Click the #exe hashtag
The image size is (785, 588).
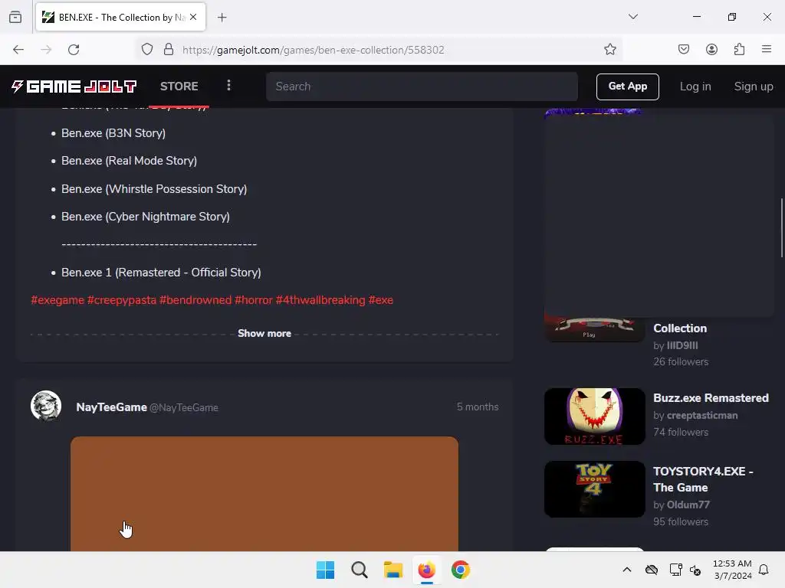pyautogui.click(x=381, y=300)
